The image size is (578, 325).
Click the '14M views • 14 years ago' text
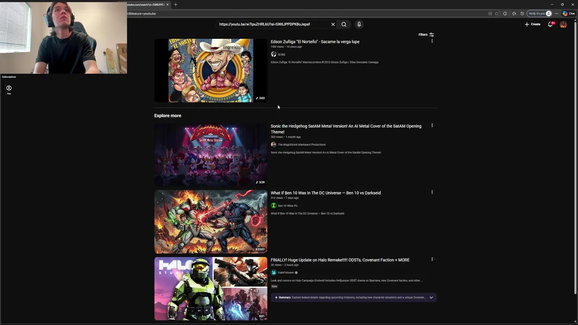(286, 47)
